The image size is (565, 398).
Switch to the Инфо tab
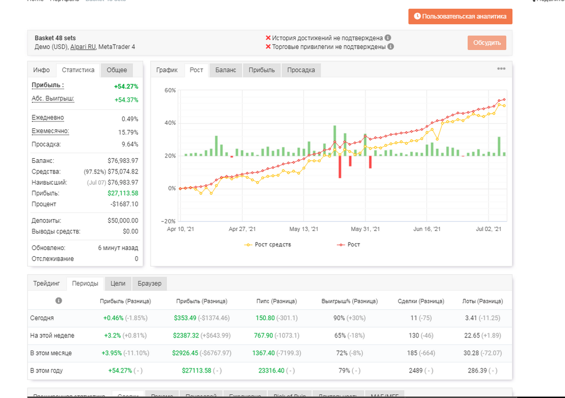pos(41,70)
